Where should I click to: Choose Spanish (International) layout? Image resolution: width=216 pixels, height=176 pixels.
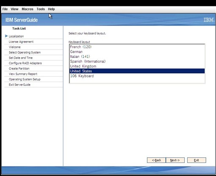coord(137,61)
